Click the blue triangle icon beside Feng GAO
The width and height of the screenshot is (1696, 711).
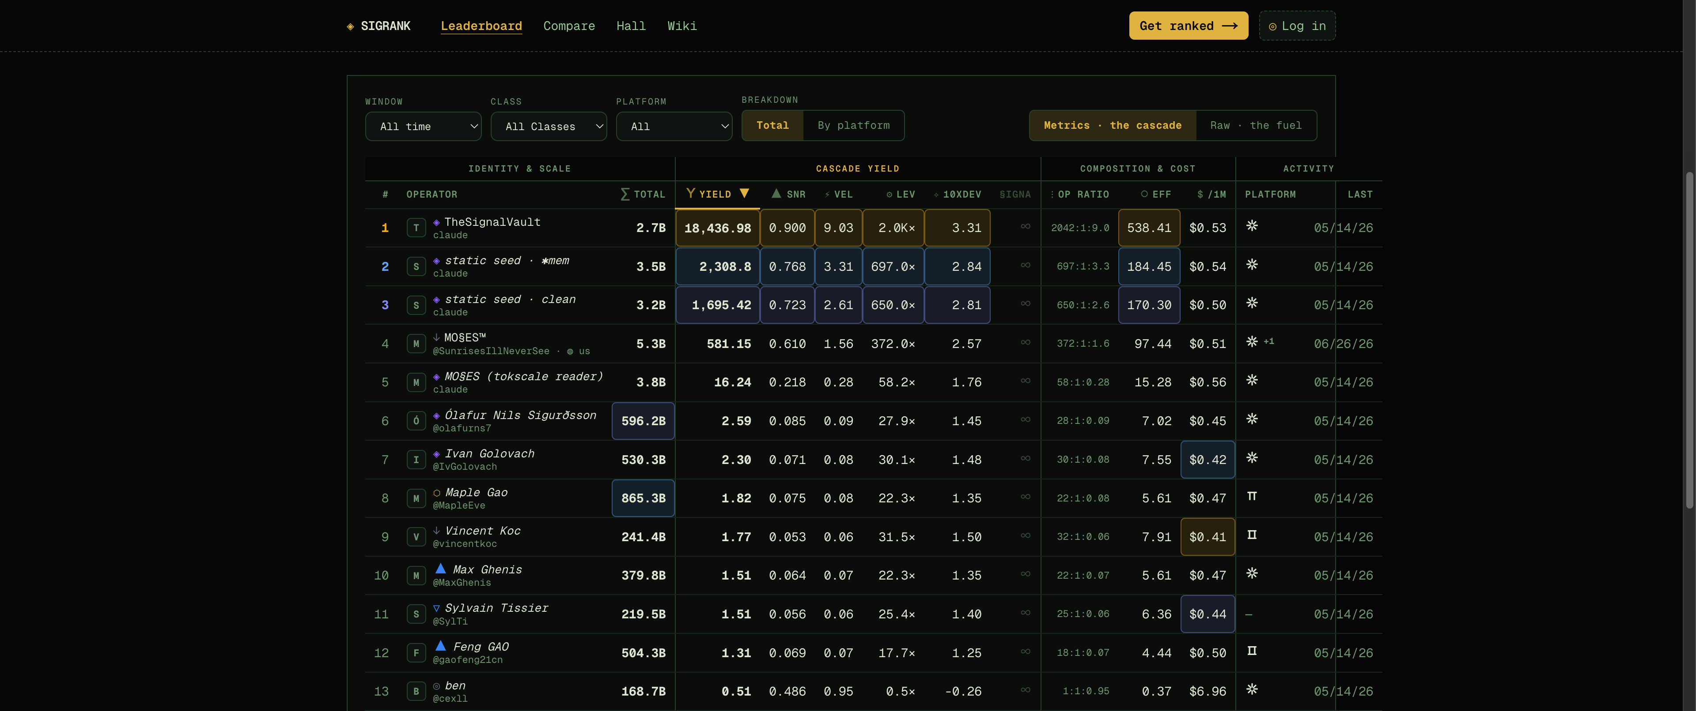click(440, 646)
